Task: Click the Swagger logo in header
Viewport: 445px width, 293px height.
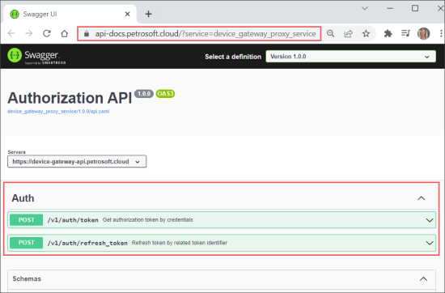Action: [36, 56]
